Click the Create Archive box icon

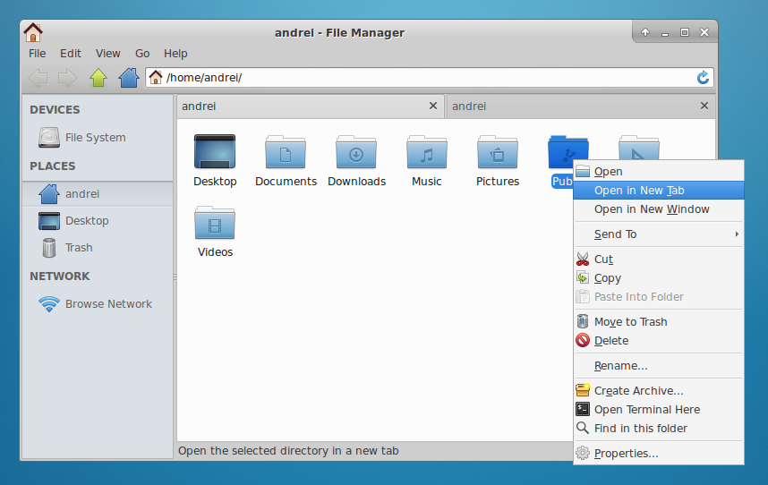[x=583, y=390]
